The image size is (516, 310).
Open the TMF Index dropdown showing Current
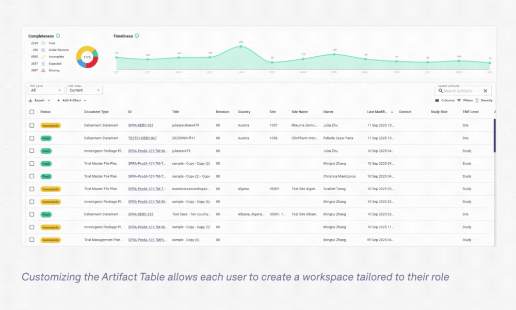coord(84,90)
